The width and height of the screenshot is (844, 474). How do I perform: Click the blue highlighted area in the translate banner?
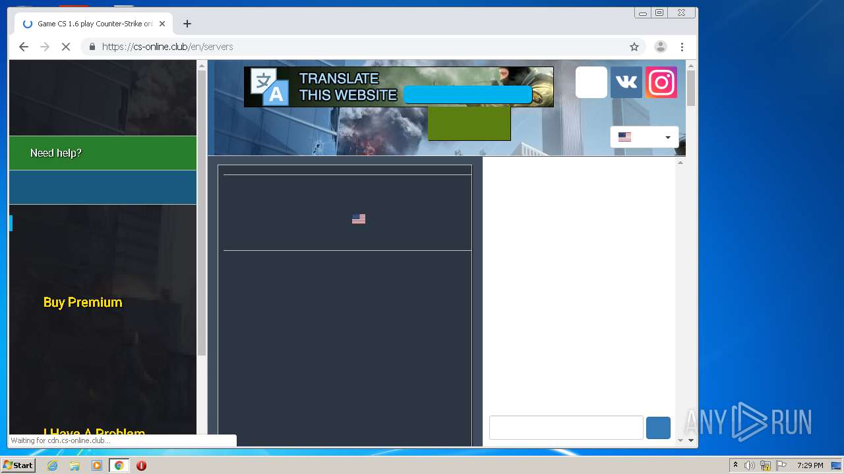[467, 95]
